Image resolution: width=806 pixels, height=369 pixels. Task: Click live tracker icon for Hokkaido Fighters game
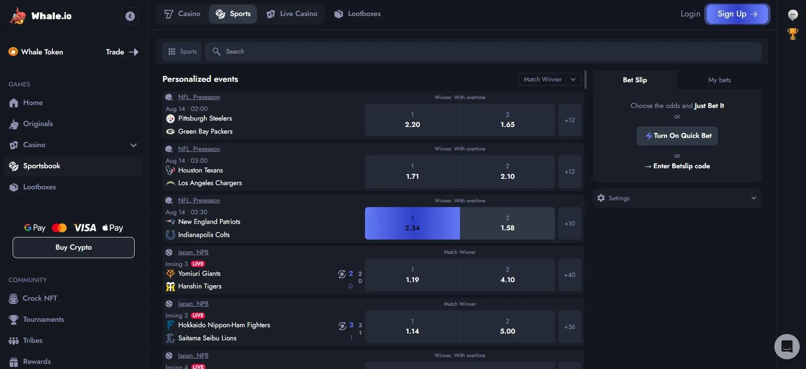(x=342, y=326)
